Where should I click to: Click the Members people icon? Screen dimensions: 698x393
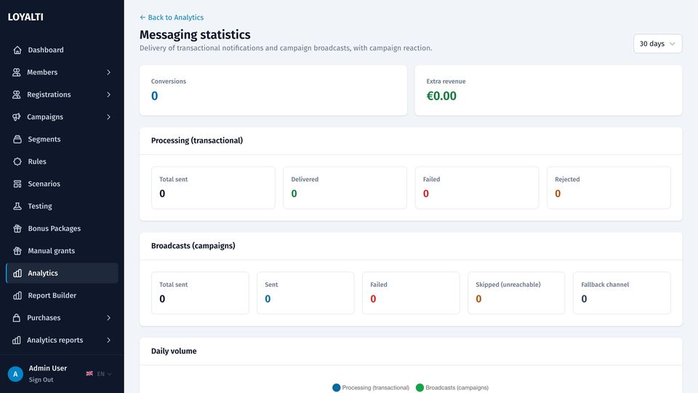(x=17, y=72)
